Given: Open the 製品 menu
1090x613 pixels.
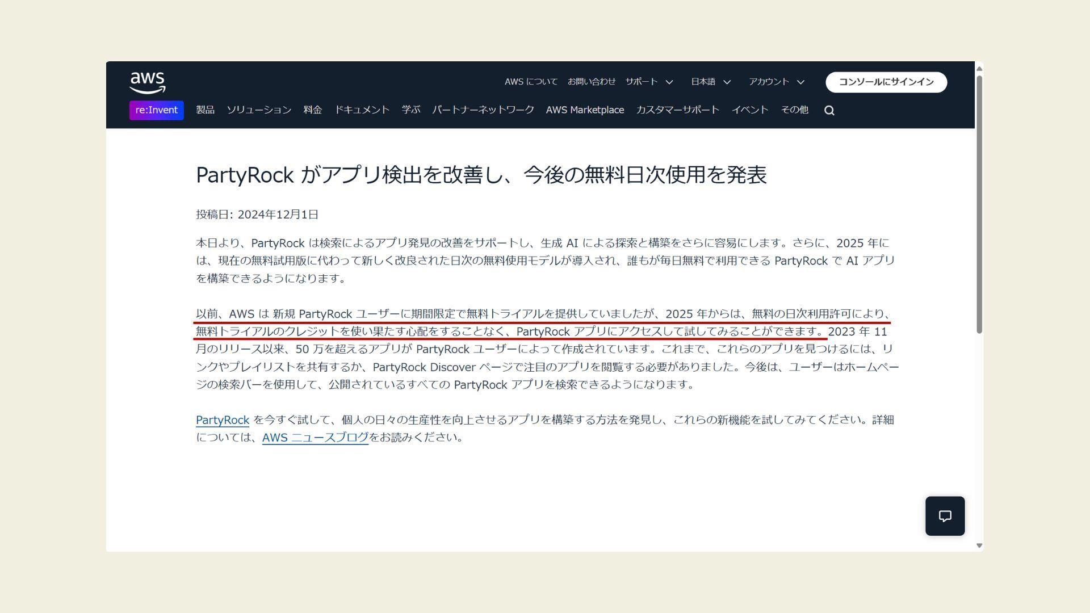Looking at the screenshot, I should tap(205, 110).
